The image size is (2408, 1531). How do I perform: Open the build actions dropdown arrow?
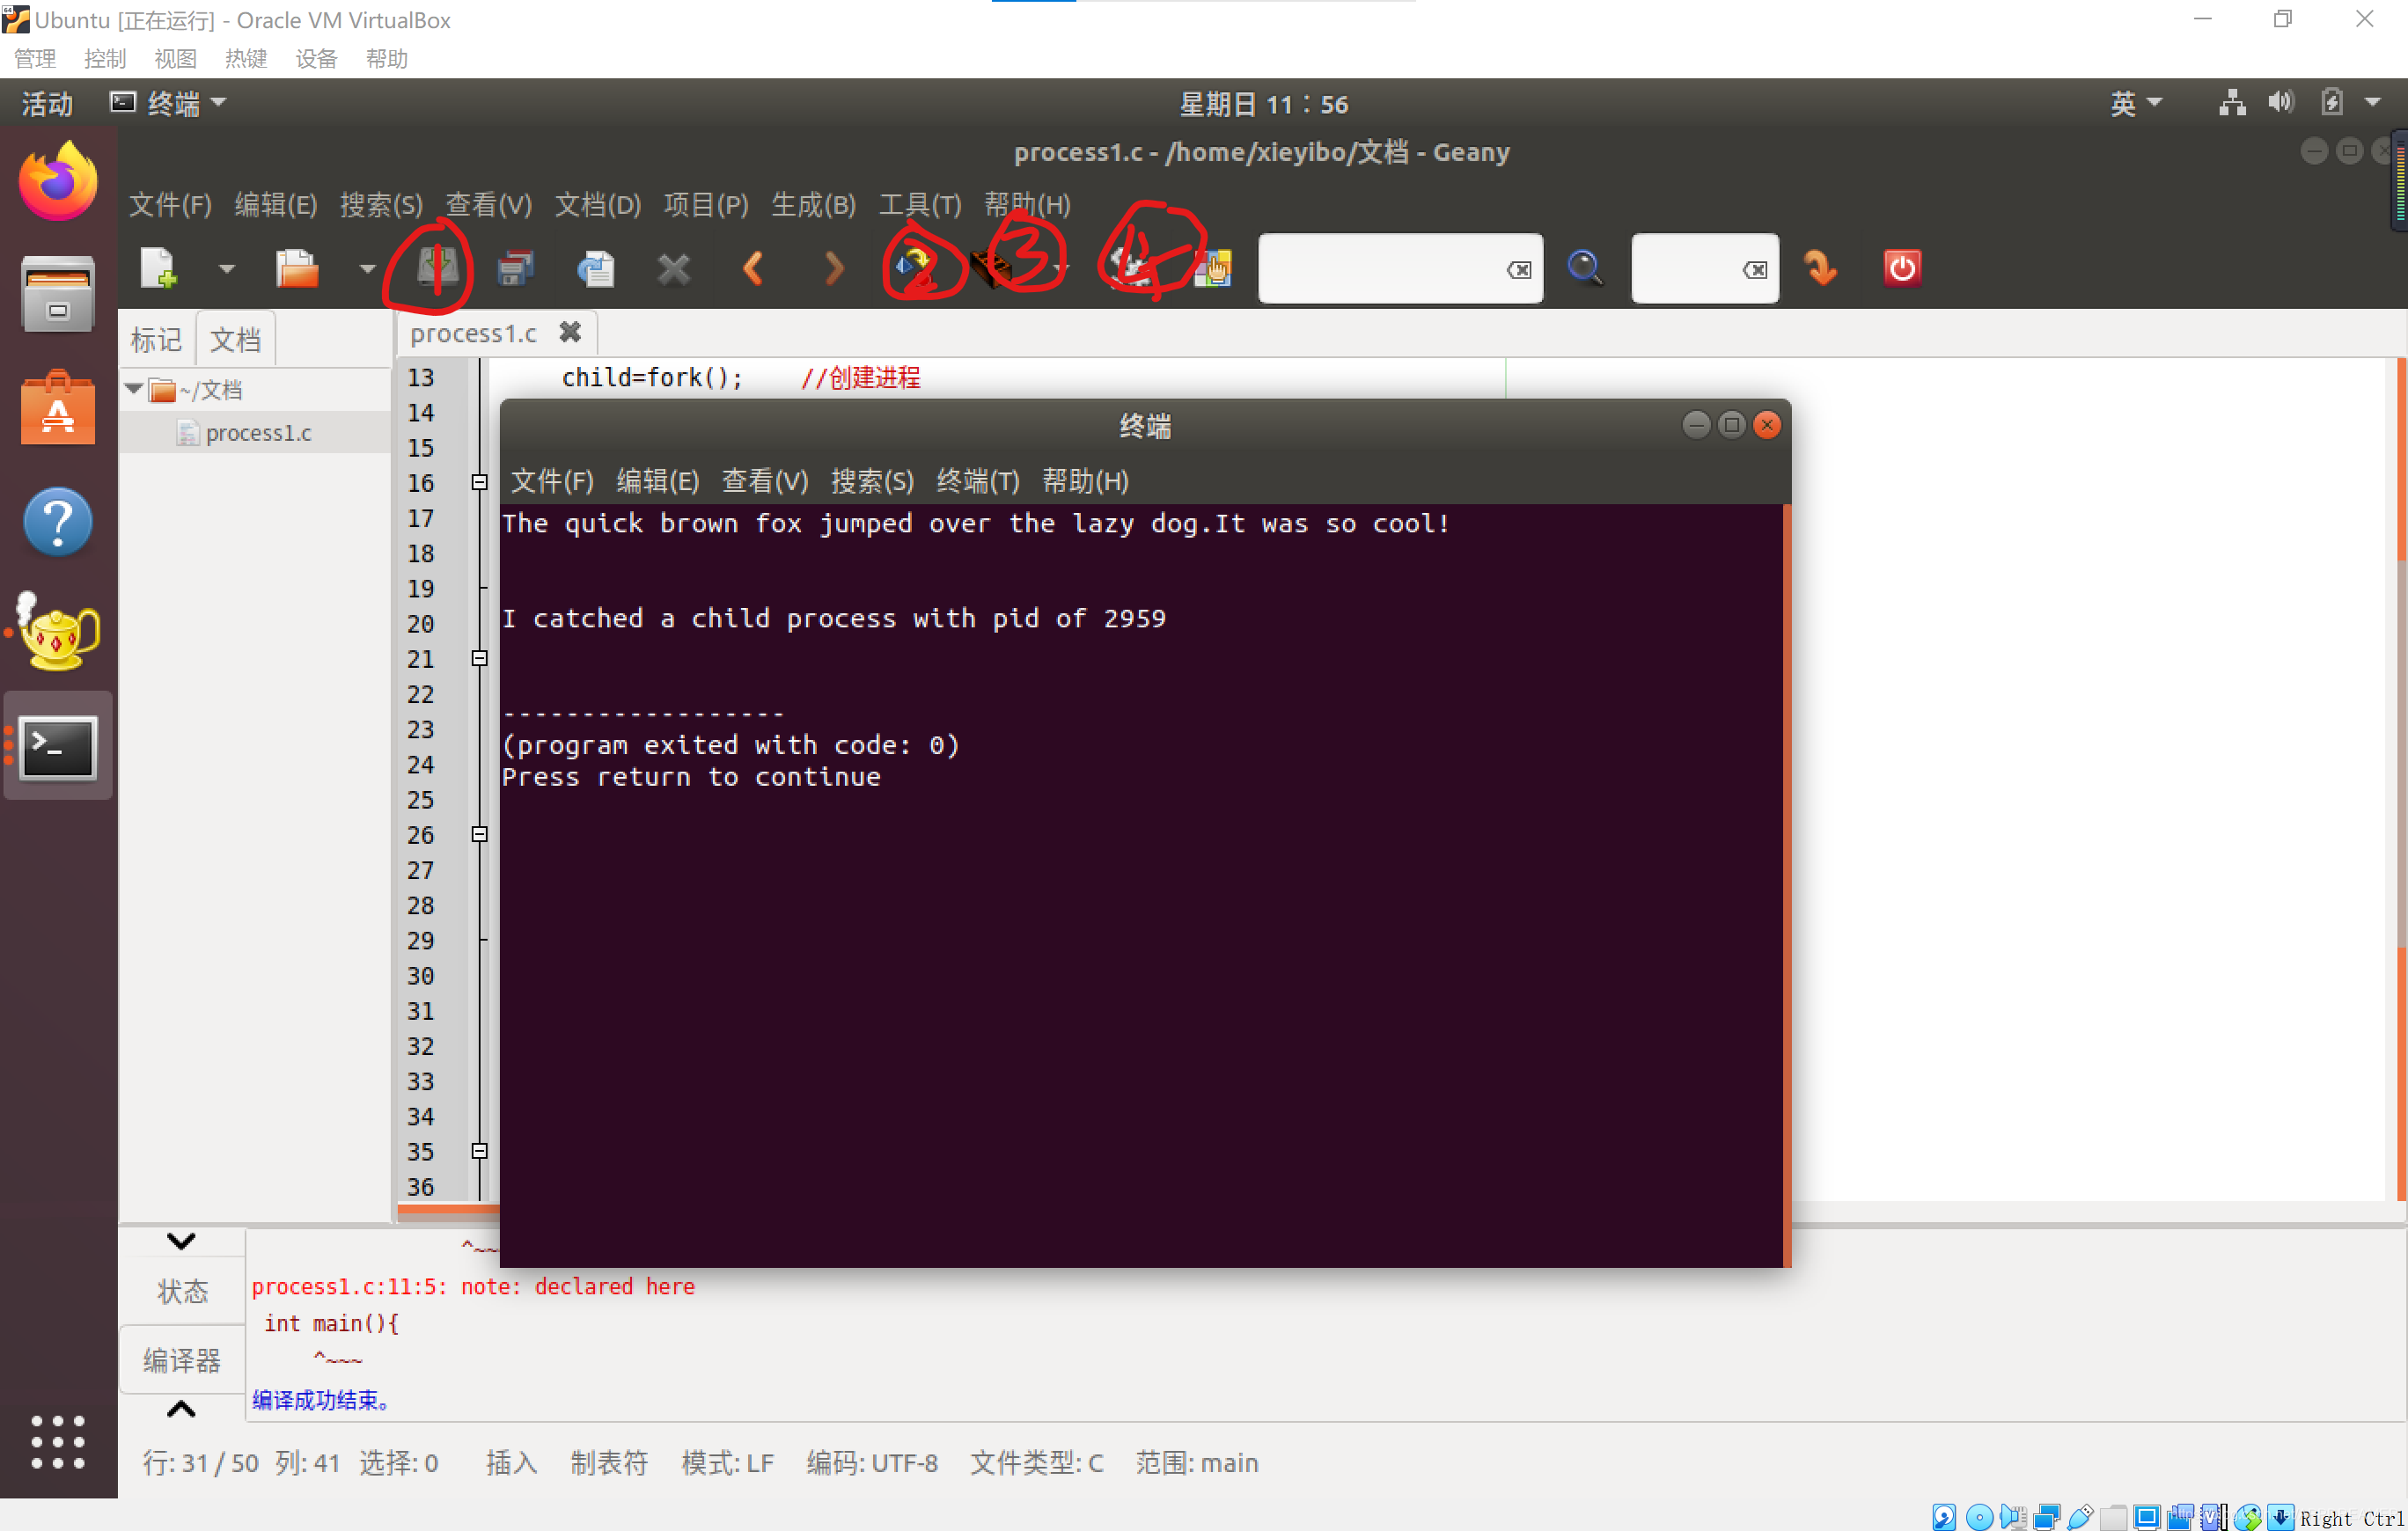pos(1063,269)
